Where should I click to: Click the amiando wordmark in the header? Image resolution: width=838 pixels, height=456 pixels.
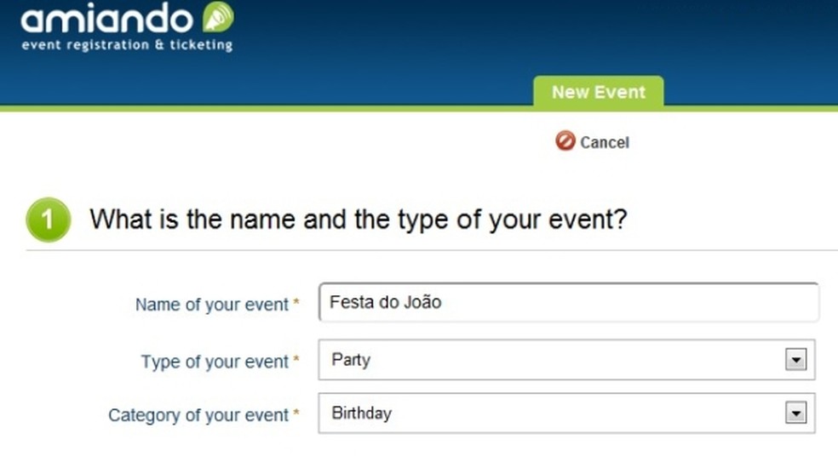tap(108, 17)
